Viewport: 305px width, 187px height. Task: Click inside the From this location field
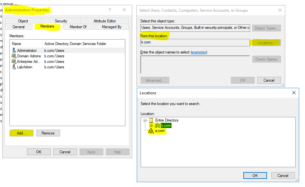coord(195,42)
